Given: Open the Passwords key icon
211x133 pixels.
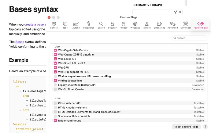Looking at the screenshot, I should point(89,25).
